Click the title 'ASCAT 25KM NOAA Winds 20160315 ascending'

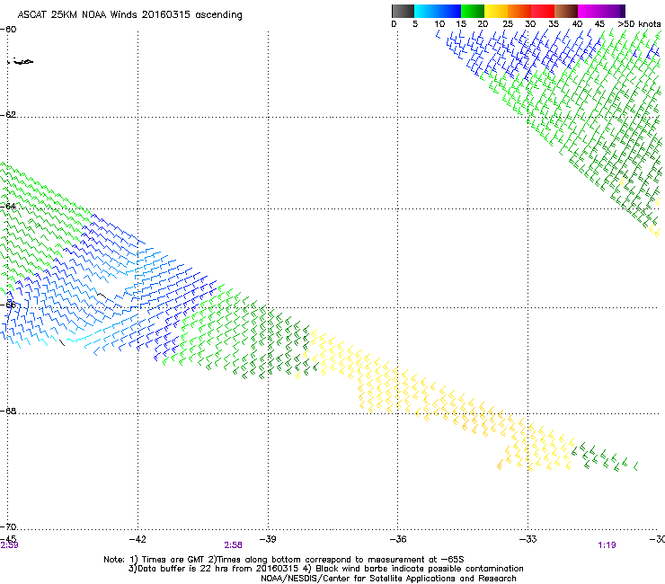point(129,15)
